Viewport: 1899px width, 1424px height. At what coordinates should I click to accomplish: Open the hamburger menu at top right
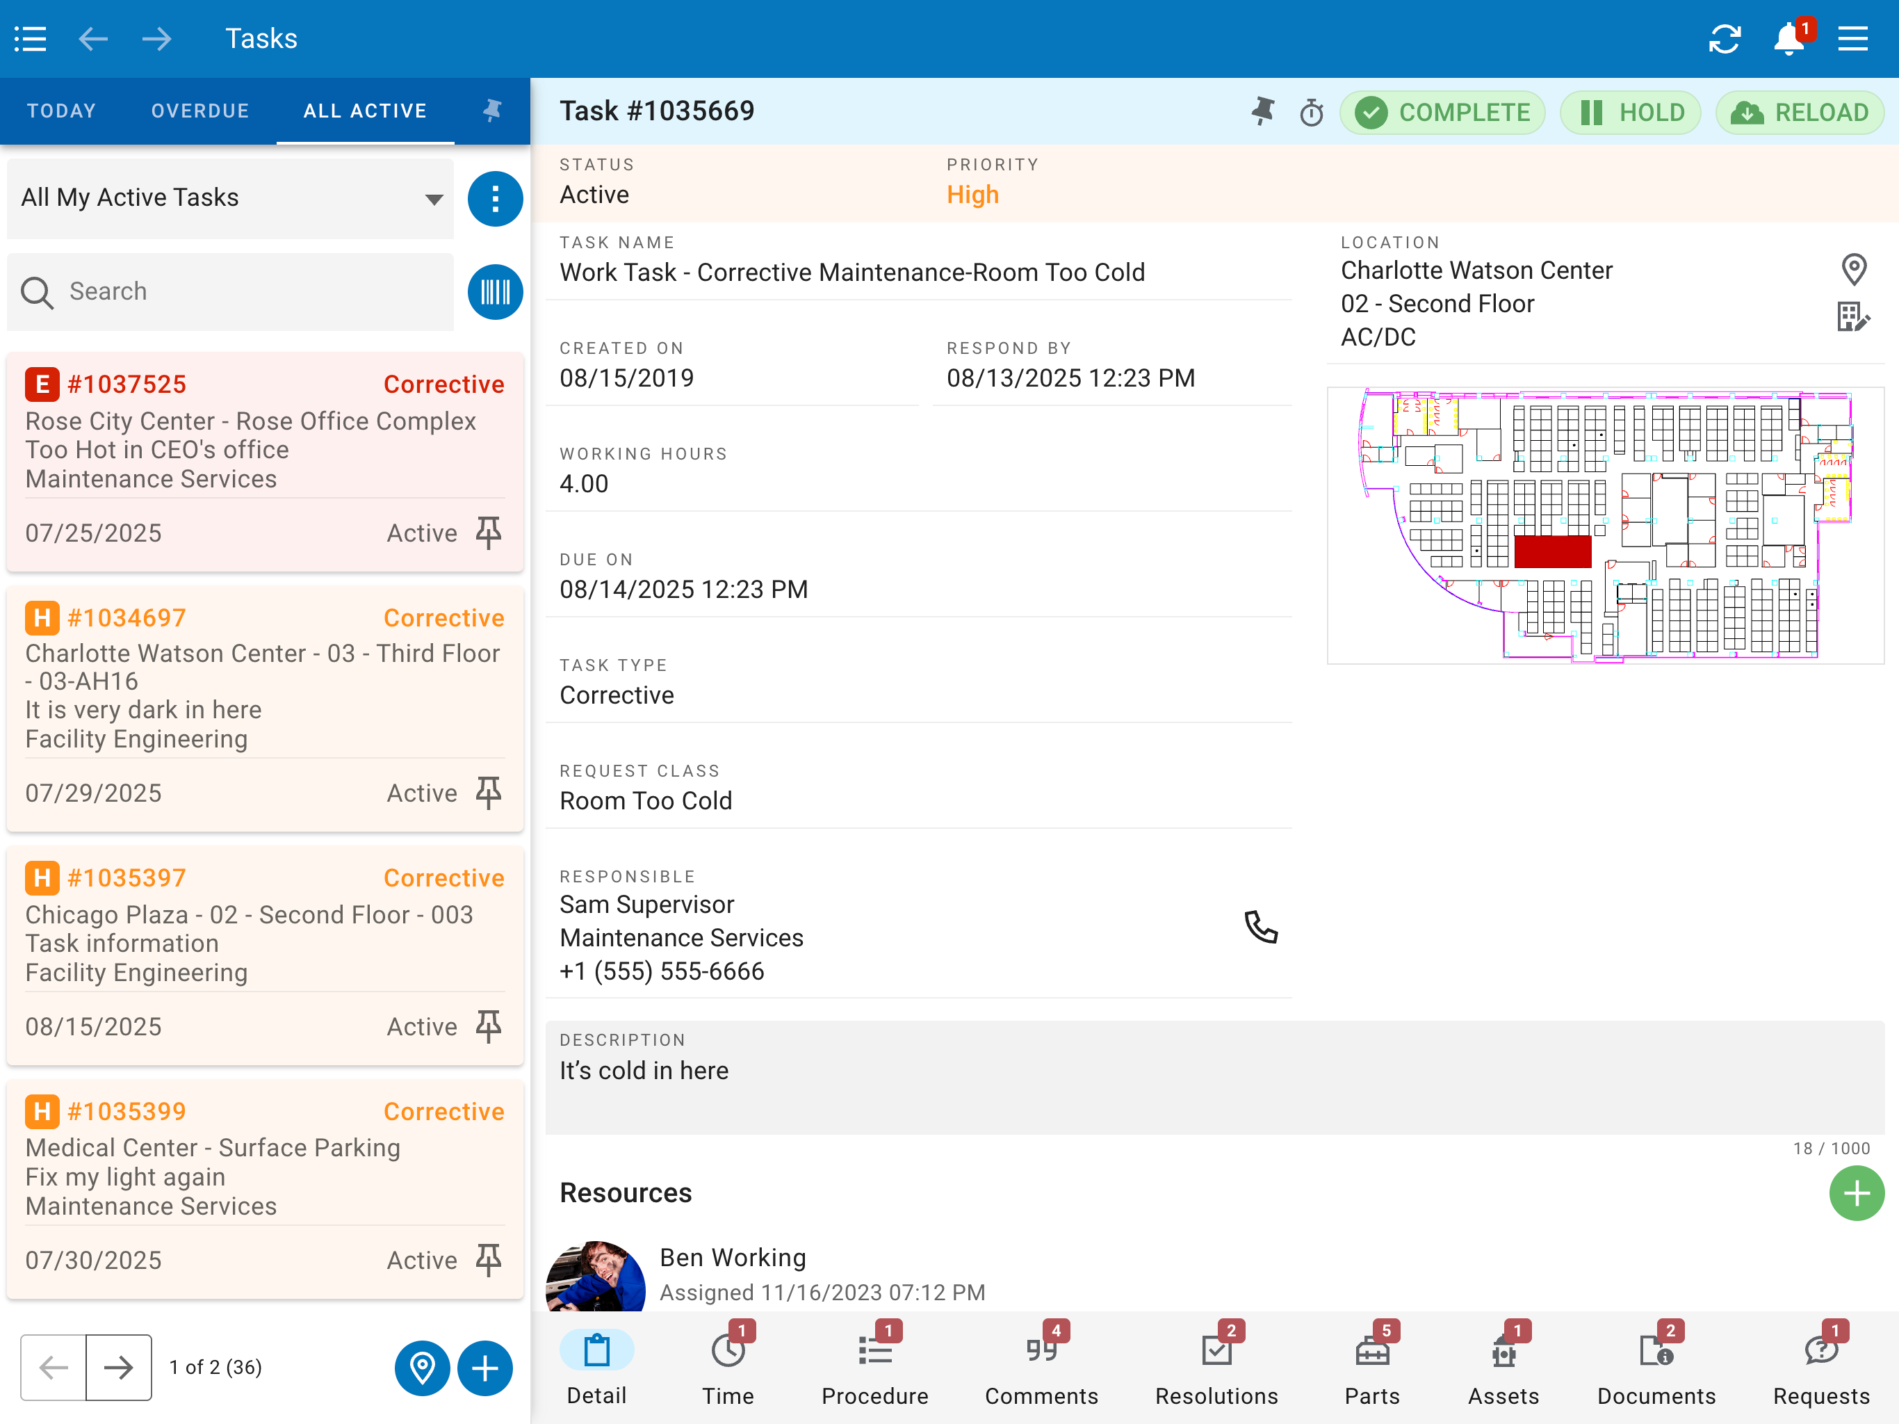(x=1852, y=39)
